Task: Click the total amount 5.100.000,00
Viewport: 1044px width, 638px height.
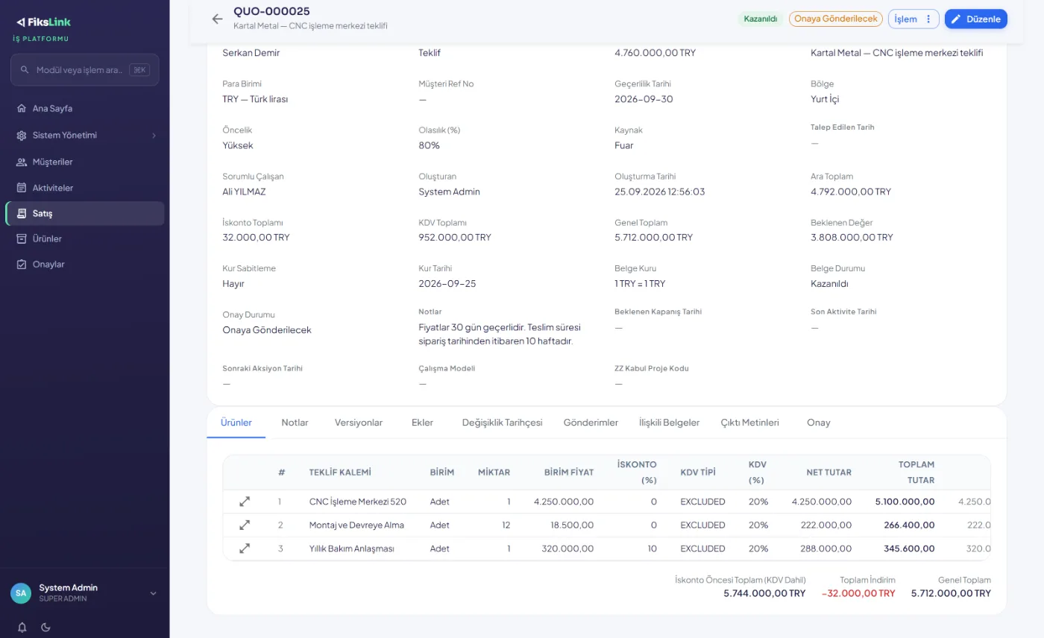Action: point(905,502)
